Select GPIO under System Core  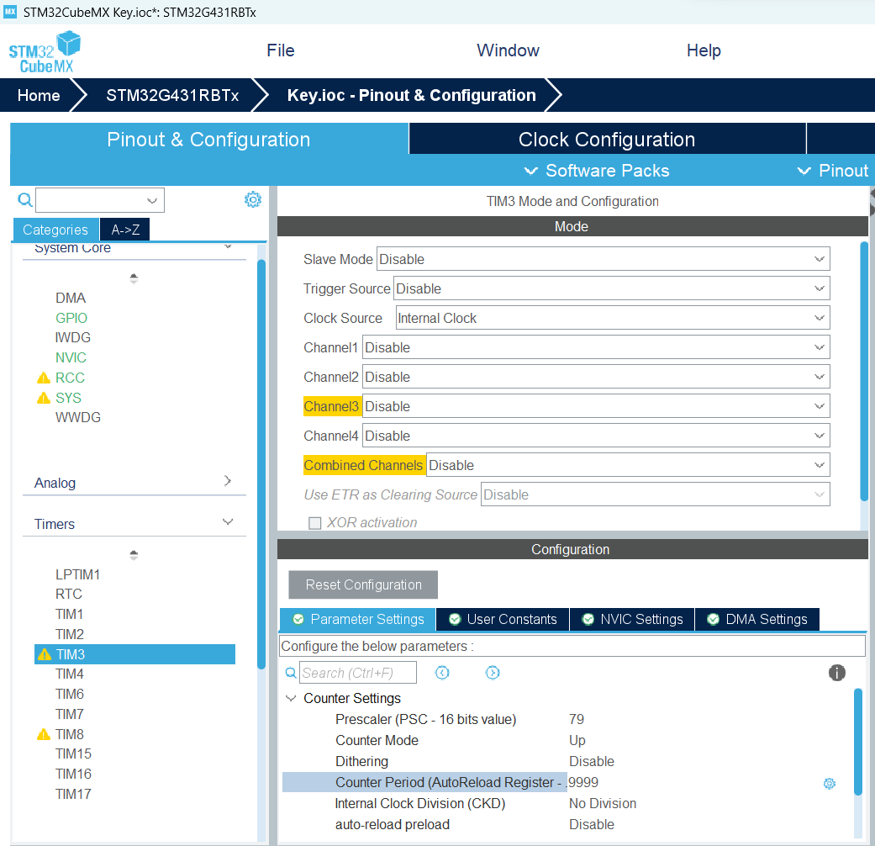pyautogui.click(x=71, y=318)
